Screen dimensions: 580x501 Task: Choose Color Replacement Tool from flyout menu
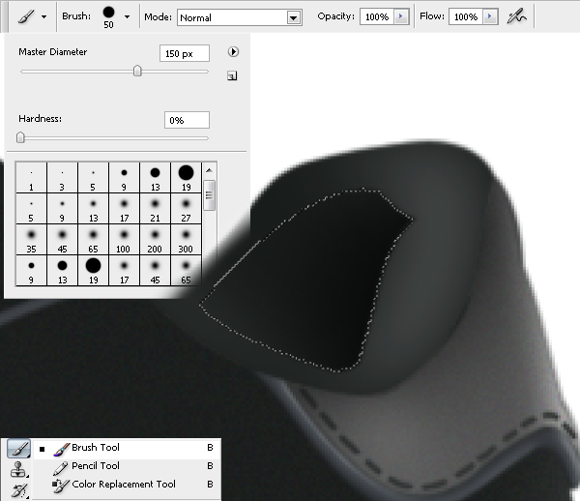(128, 485)
